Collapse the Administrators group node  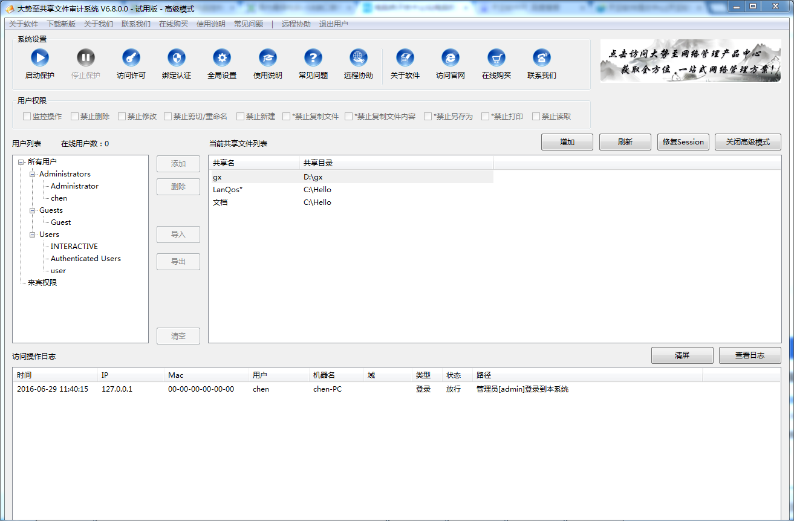33,174
